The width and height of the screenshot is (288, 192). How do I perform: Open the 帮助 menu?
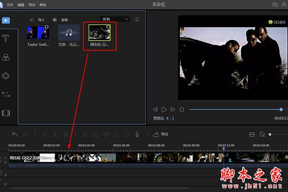pos(43,5)
